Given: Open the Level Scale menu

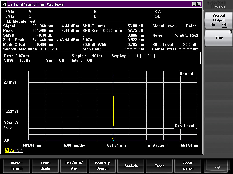Looking at the screenshot, I should 45,166.
